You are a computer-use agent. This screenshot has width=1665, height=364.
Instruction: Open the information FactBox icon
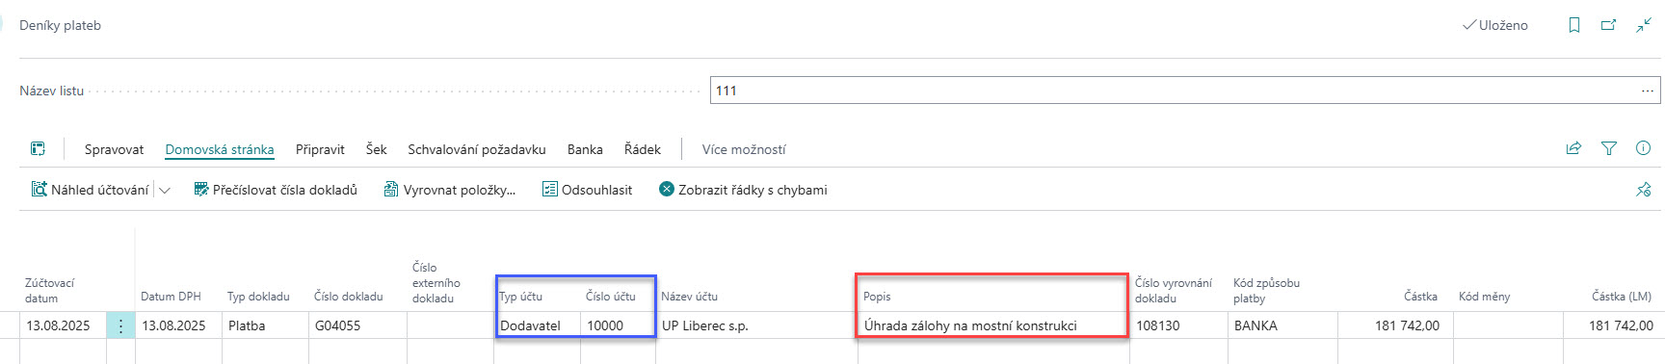click(x=1644, y=148)
